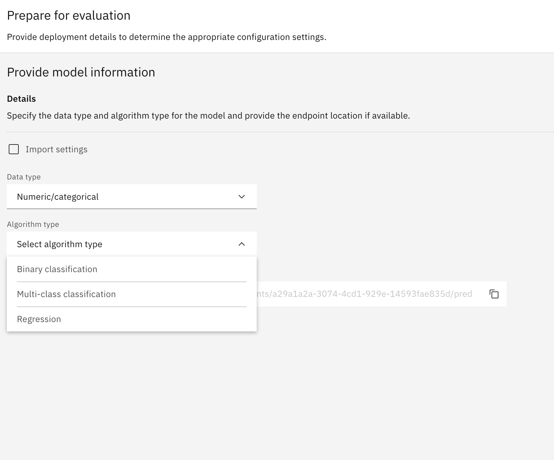Click the Prepare for evaluation heading
Screen dimensions: 554x460
coord(69,16)
